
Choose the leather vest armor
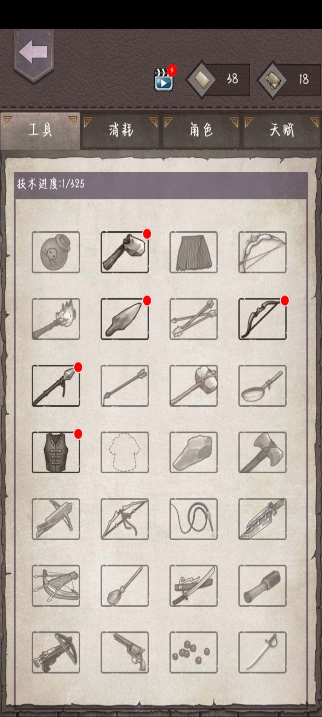56,452
